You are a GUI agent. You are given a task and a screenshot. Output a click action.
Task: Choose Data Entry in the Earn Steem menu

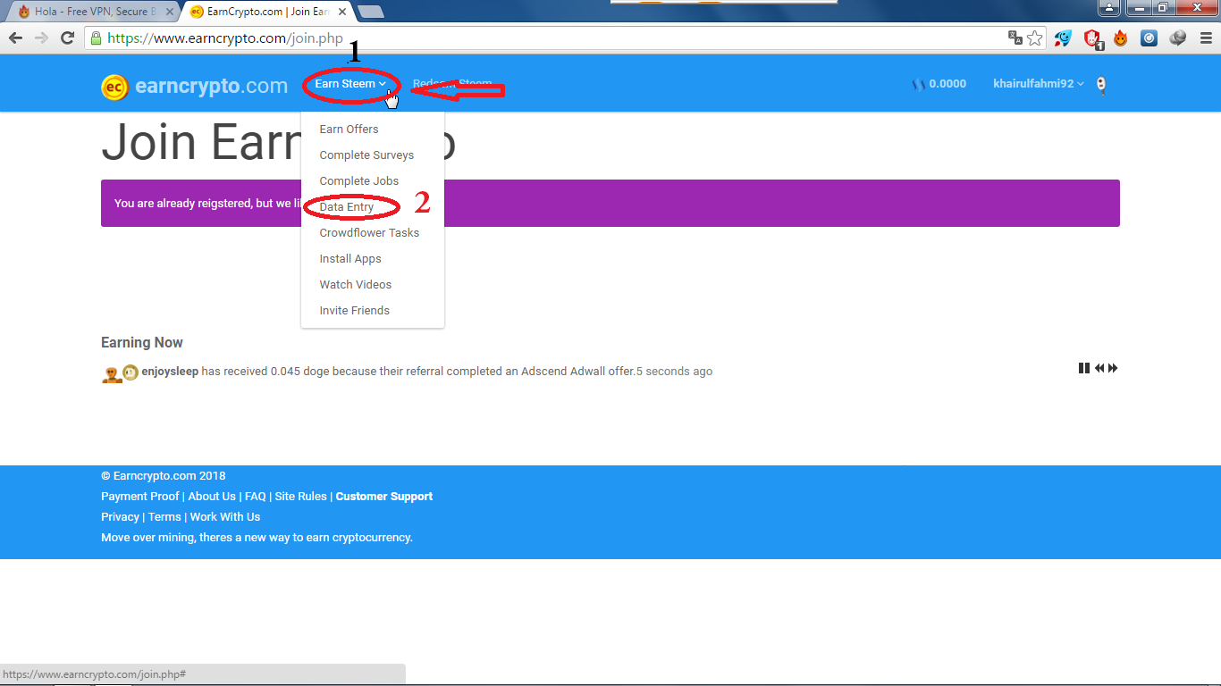pos(347,206)
